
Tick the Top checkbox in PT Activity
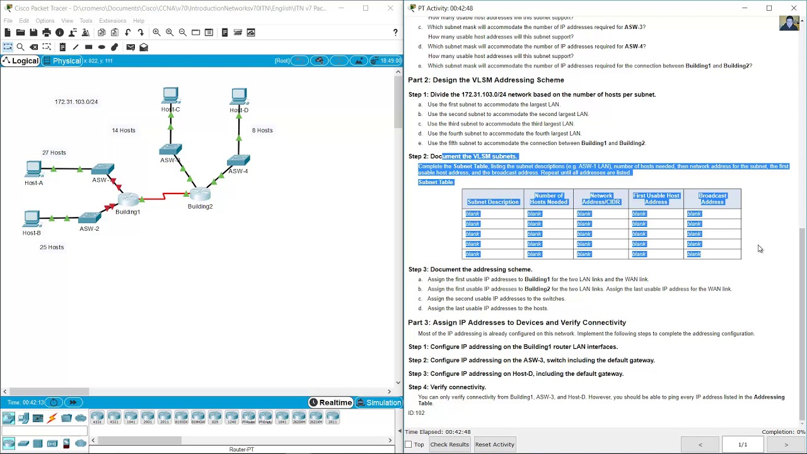point(408,445)
